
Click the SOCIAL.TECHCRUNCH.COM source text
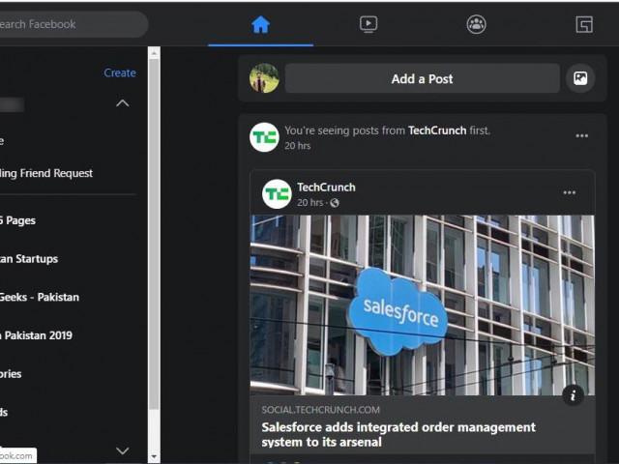click(x=320, y=410)
